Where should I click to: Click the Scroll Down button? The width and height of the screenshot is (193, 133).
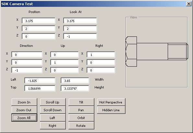coord(53,110)
